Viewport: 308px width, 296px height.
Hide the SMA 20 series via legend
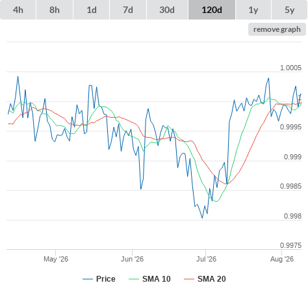(212, 279)
